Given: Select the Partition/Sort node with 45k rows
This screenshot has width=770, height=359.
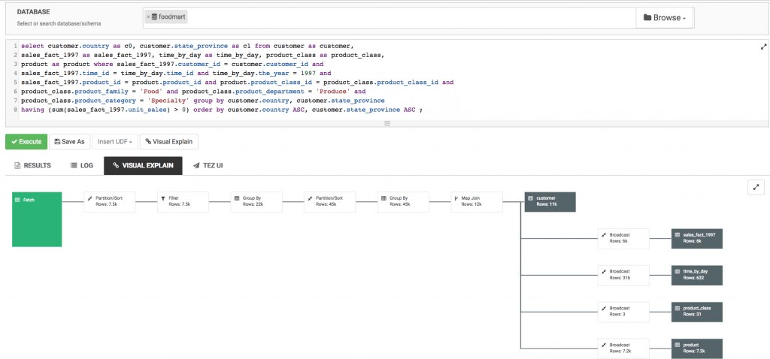Looking at the screenshot, I should (x=329, y=201).
